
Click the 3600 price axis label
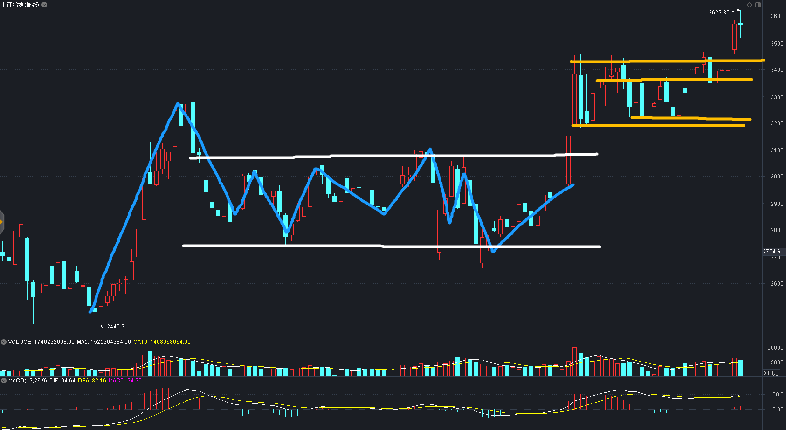click(x=777, y=16)
